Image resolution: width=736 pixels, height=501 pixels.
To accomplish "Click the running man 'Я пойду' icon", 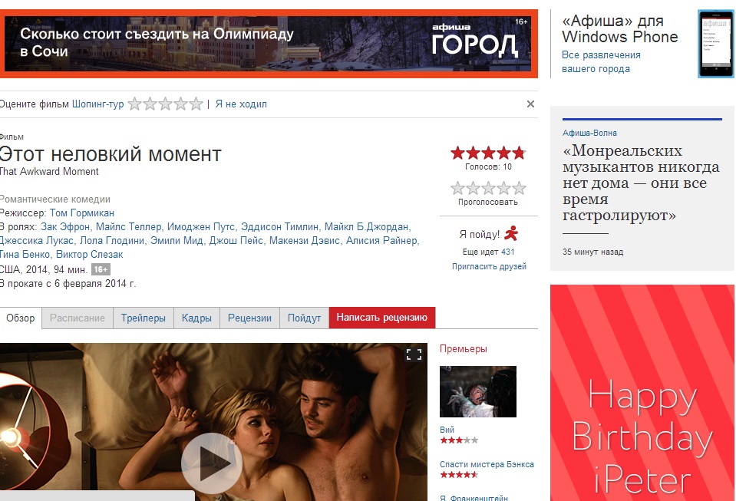I will (511, 233).
